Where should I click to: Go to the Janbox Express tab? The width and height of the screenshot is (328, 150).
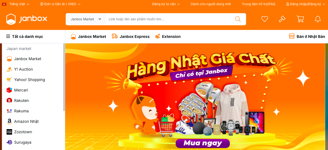coord(131,37)
